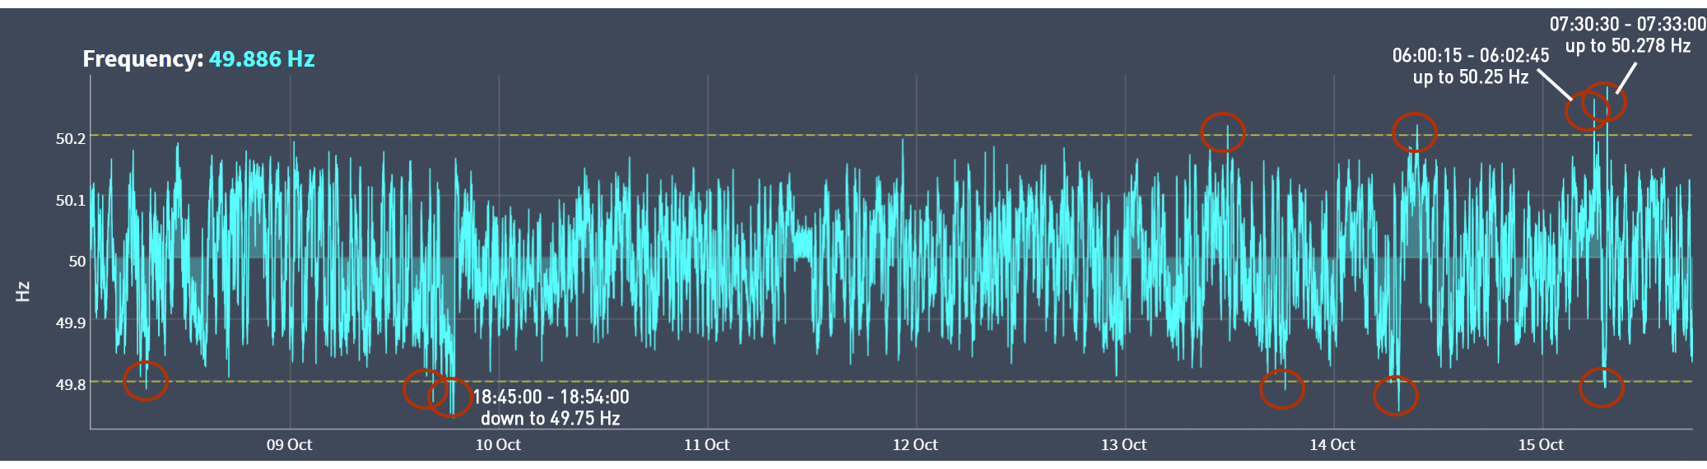Select the 12 Oct date label
Screen dimensions: 1707x469
915,444
